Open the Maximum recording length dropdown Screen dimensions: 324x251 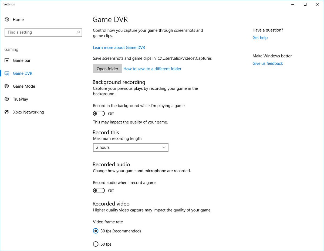pyautogui.click(x=131, y=147)
